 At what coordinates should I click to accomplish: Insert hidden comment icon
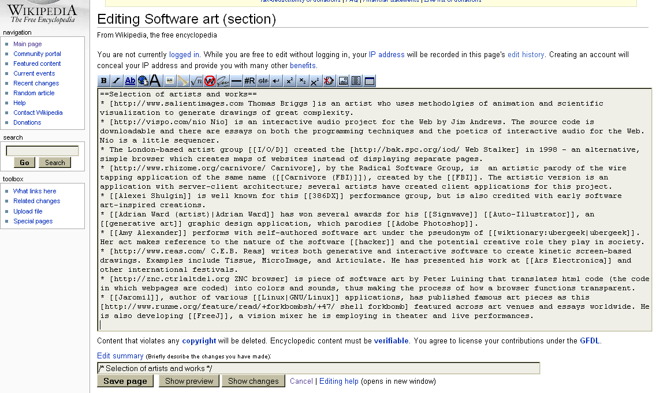tap(329, 81)
